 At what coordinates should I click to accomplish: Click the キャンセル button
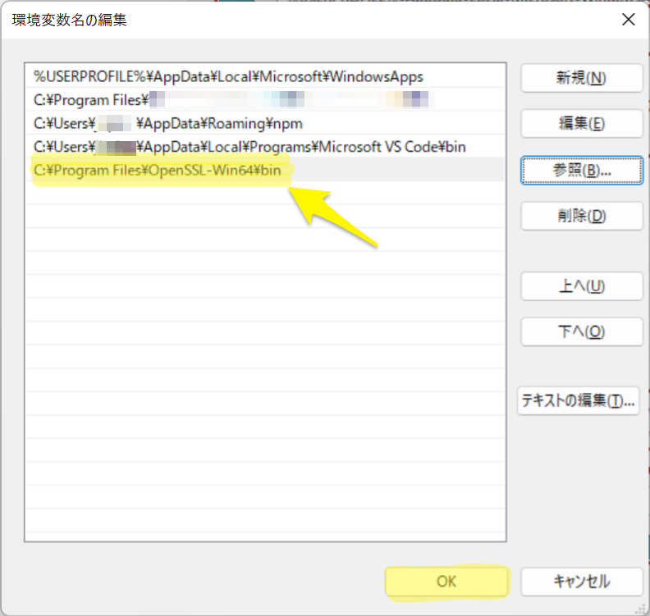[x=581, y=582]
